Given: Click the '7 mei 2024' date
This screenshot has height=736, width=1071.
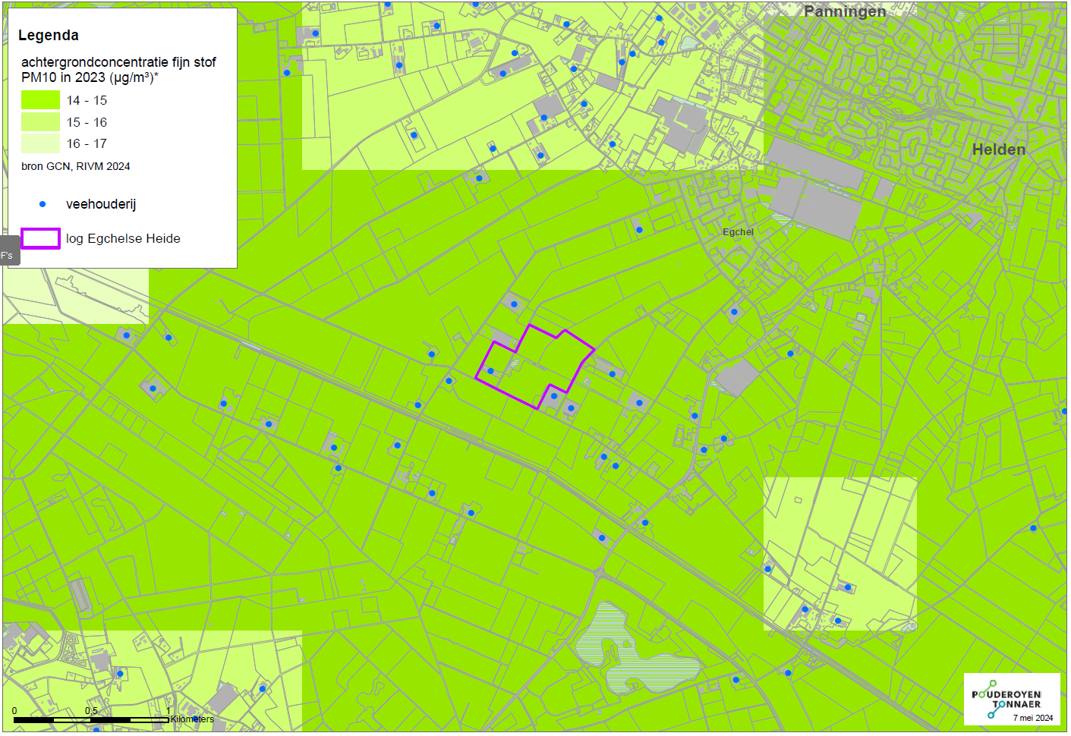Looking at the screenshot, I should [x=1032, y=718].
